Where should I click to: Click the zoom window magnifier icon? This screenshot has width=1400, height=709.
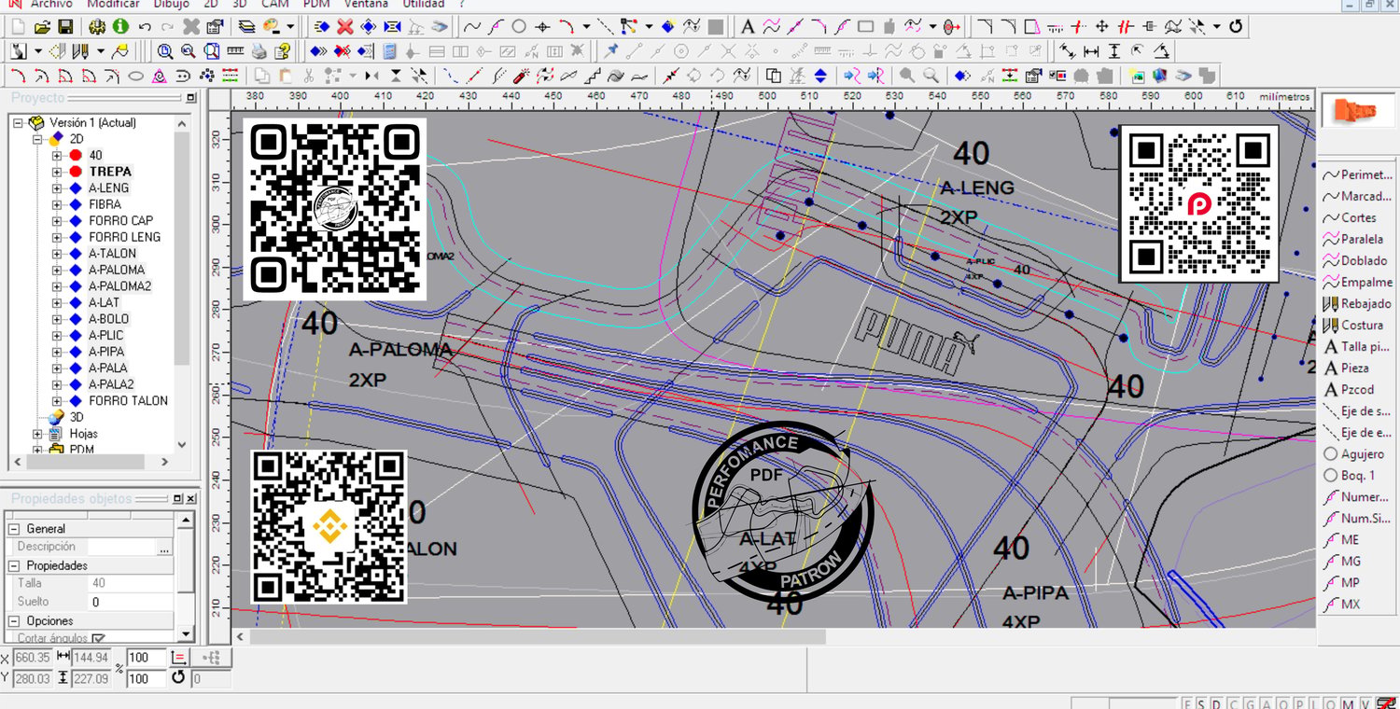point(165,50)
